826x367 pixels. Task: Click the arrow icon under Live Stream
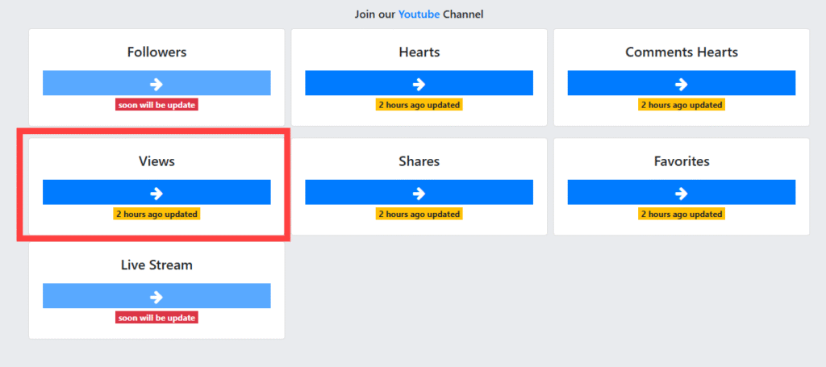pyautogui.click(x=156, y=297)
